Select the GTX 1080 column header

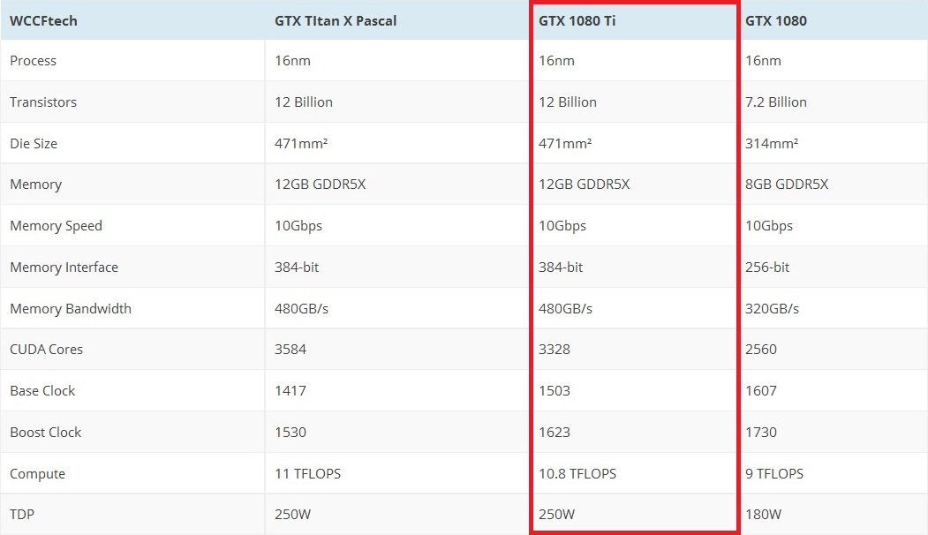point(775,20)
